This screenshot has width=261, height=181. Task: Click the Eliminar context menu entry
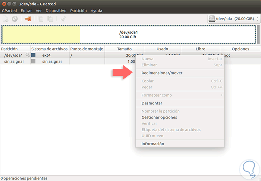180,65
